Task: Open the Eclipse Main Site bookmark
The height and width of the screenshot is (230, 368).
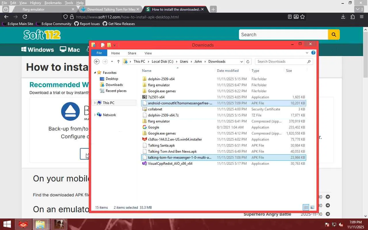Action: coord(18,24)
